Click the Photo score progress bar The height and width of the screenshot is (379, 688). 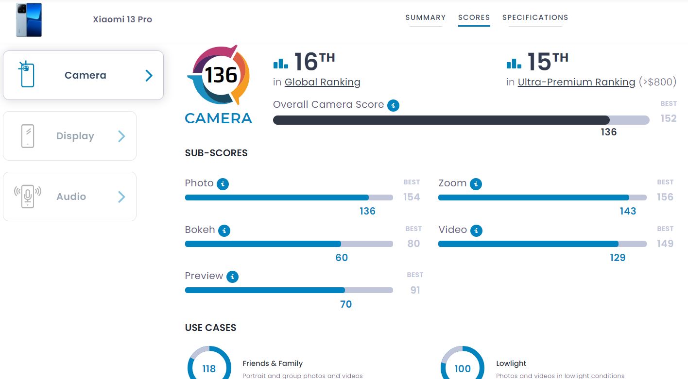point(289,198)
